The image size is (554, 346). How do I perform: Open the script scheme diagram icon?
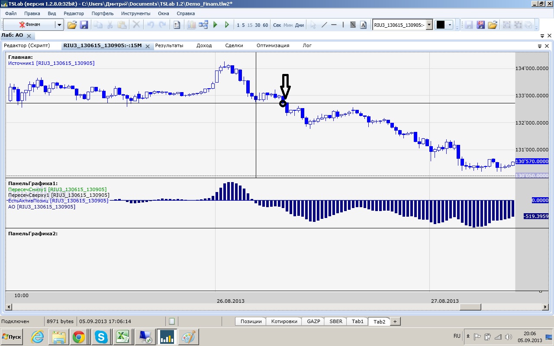point(203,25)
